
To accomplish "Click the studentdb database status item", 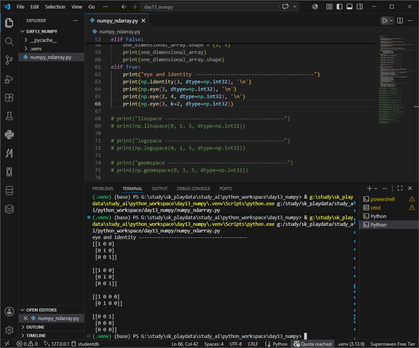I will point(85,344).
